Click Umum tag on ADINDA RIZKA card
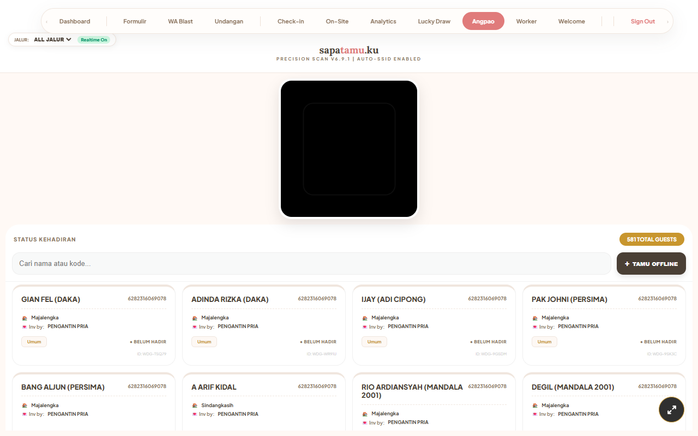This screenshot has height=436, width=698. tap(204, 342)
